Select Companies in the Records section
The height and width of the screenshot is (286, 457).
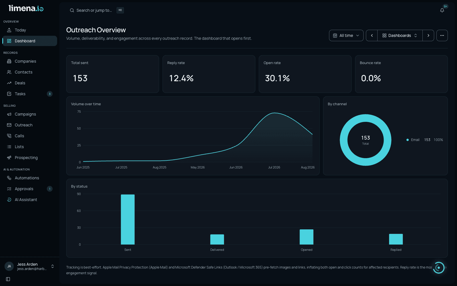[30, 61]
